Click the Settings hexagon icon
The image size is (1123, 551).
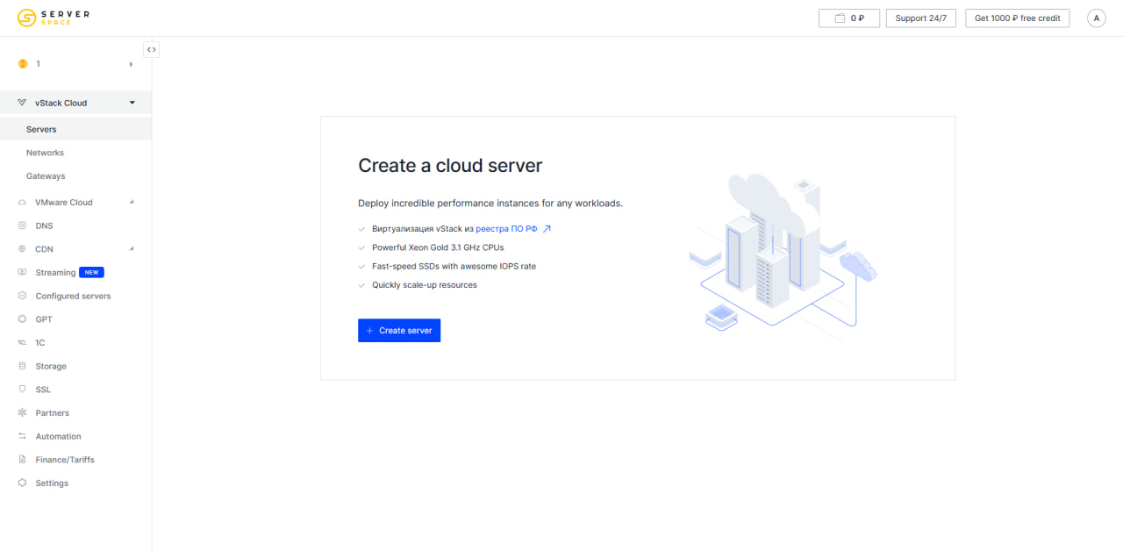click(x=23, y=483)
